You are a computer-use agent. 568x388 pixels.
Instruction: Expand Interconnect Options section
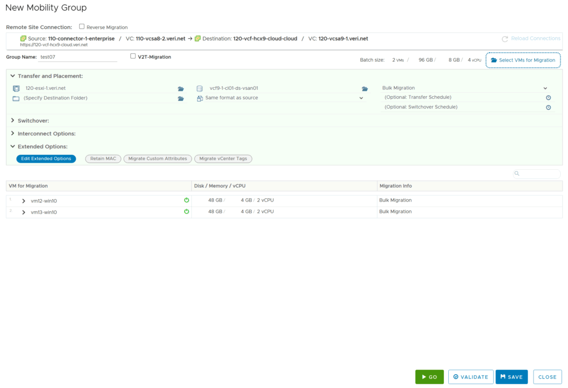click(13, 134)
